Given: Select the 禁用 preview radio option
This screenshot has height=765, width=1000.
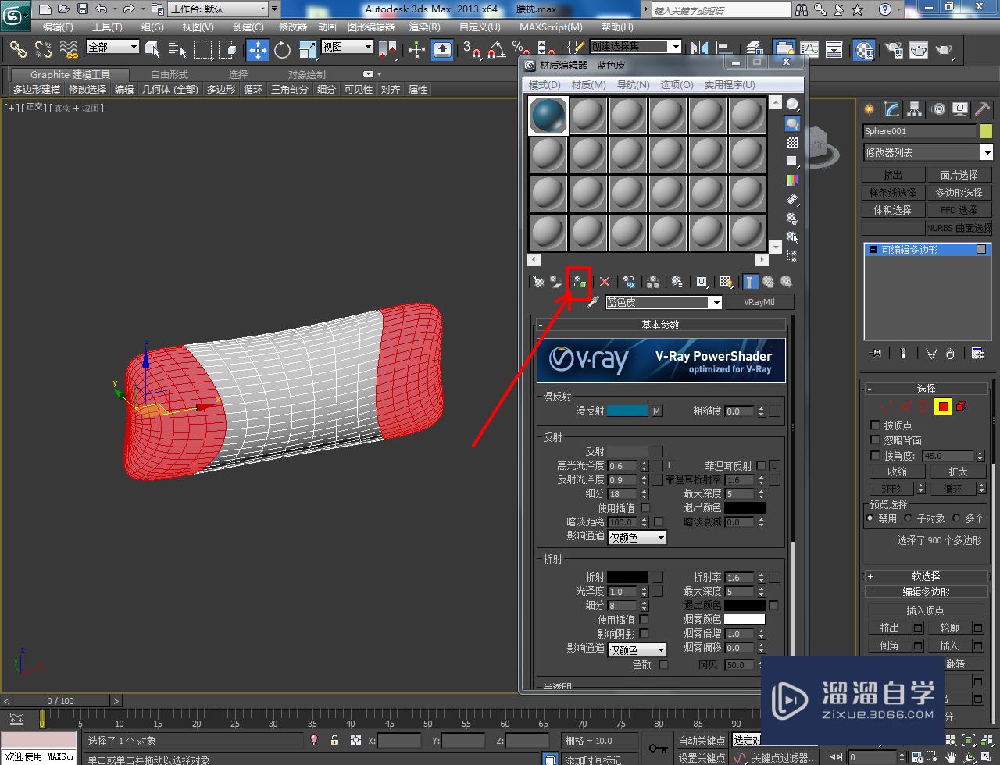Looking at the screenshot, I should pos(870,518).
